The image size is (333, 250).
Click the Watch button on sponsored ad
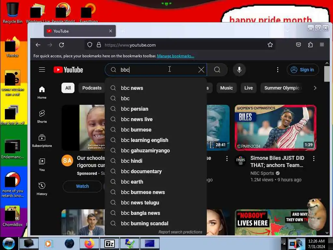(x=82, y=186)
